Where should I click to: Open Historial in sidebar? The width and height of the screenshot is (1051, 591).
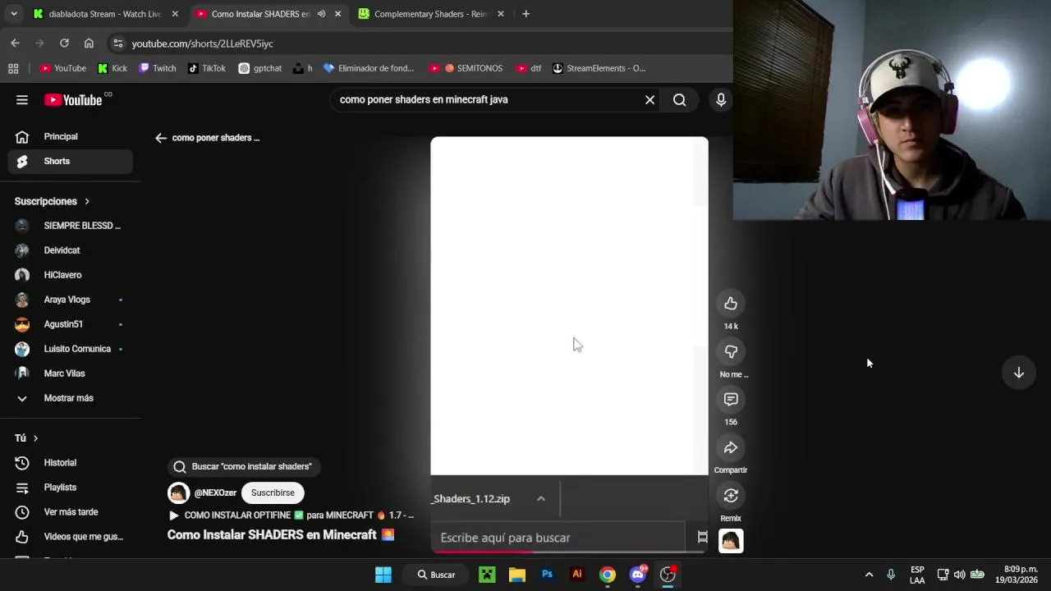click(x=70, y=463)
